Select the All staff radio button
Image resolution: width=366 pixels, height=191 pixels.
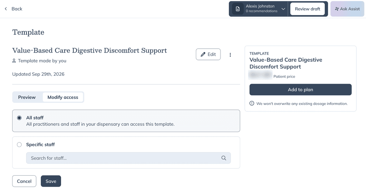point(19,118)
